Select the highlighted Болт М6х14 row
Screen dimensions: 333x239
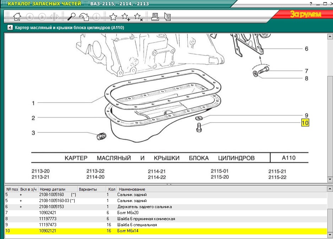click(166, 231)
